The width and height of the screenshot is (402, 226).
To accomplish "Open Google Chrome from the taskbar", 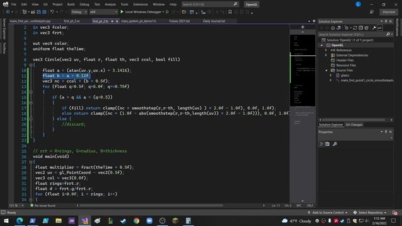I will tap(136, 220).
